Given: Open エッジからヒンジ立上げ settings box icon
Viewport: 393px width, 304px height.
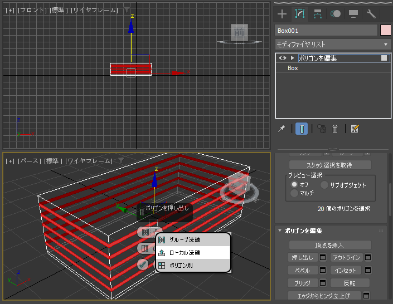Looking at the screenshot, I should coord(366,296).
